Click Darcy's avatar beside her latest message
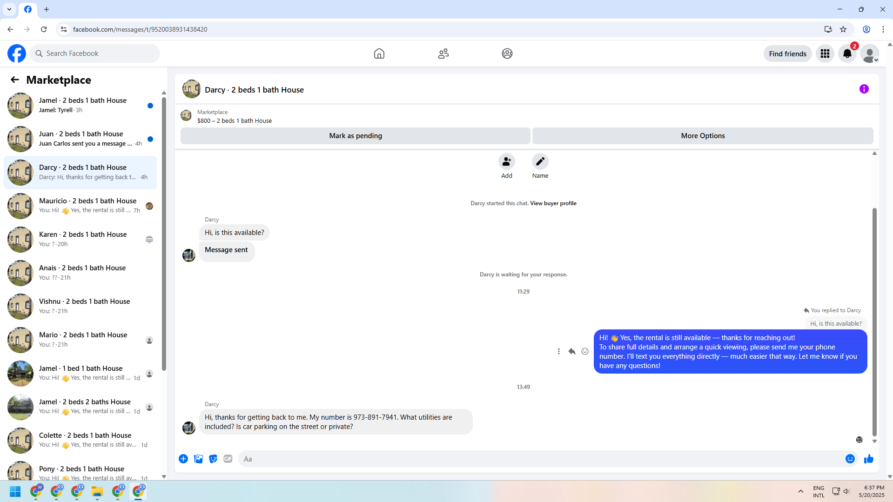893x502 pixels. click(189, 428)
